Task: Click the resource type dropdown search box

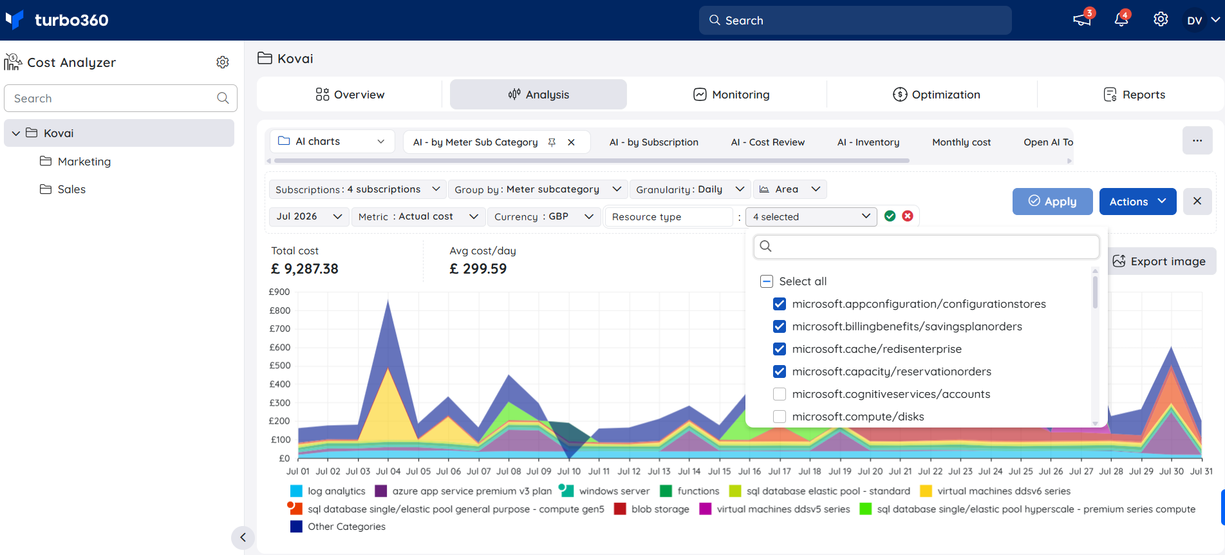Action: pyautogui.click(x=926, y=247)
